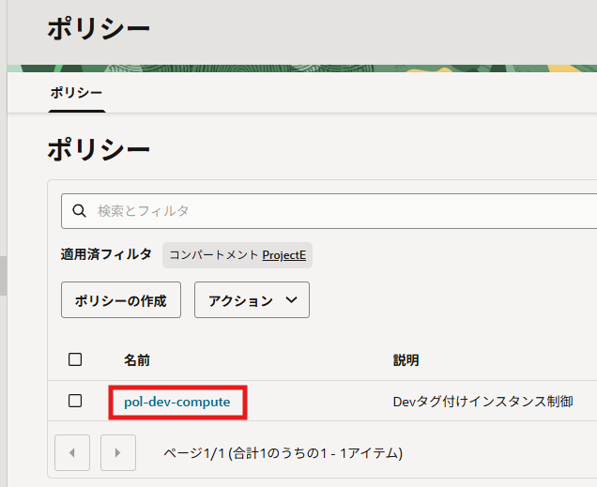Click the large ポリシー page title
Screen dimensions: 597x487
[x=99, y=30]
